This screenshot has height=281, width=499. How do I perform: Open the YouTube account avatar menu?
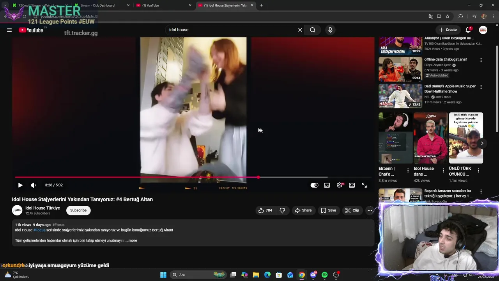[x=483, y=30]
